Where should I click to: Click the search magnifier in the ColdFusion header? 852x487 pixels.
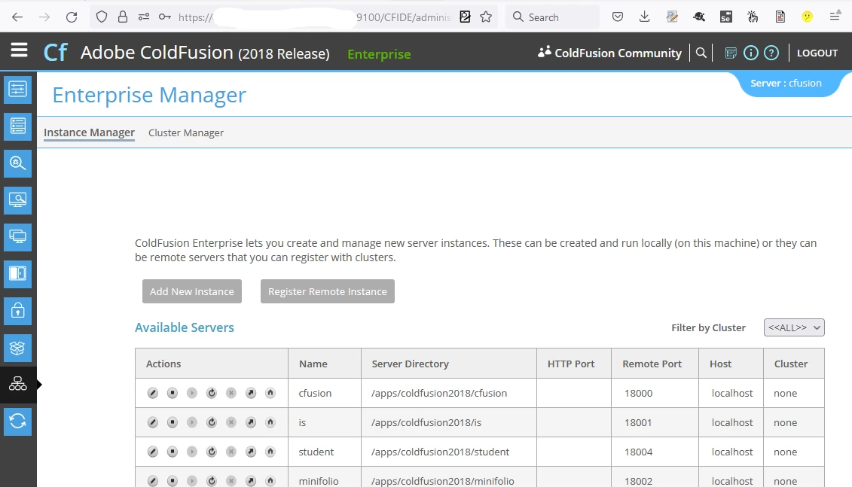[x=701, y=53]
